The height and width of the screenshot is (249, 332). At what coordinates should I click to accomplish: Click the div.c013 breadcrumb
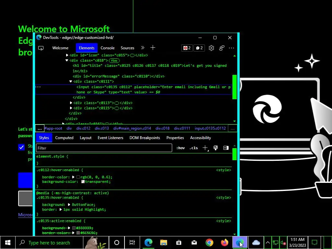tap(102, 128)
